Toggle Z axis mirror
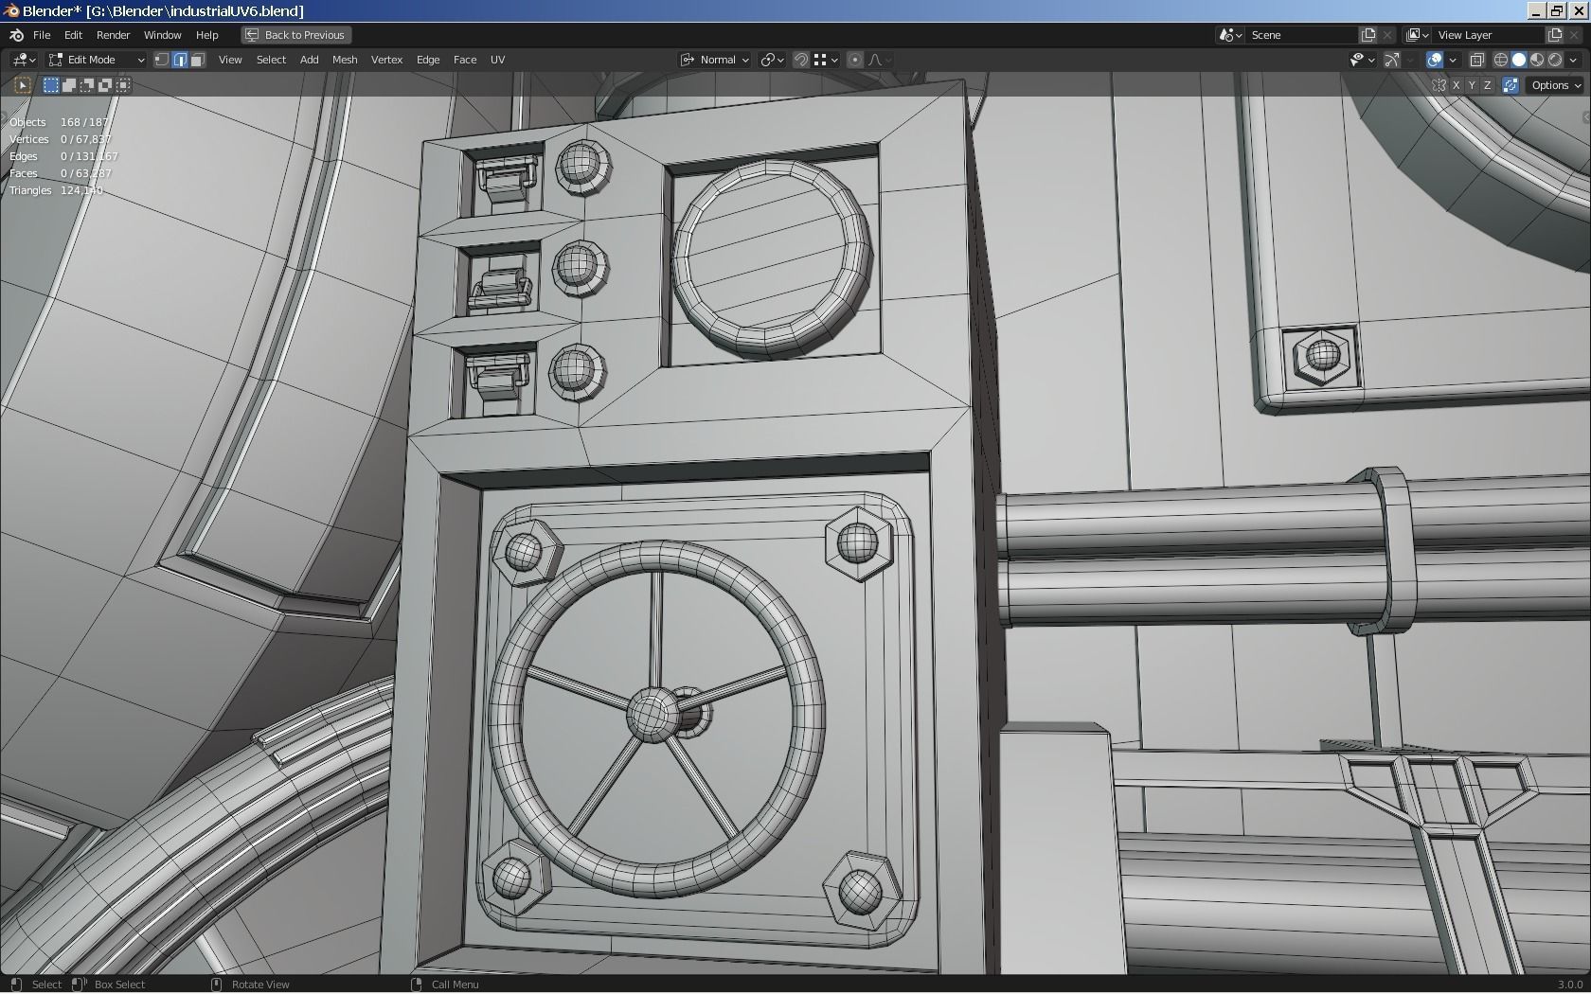1591x994 pixels. 1487,85
